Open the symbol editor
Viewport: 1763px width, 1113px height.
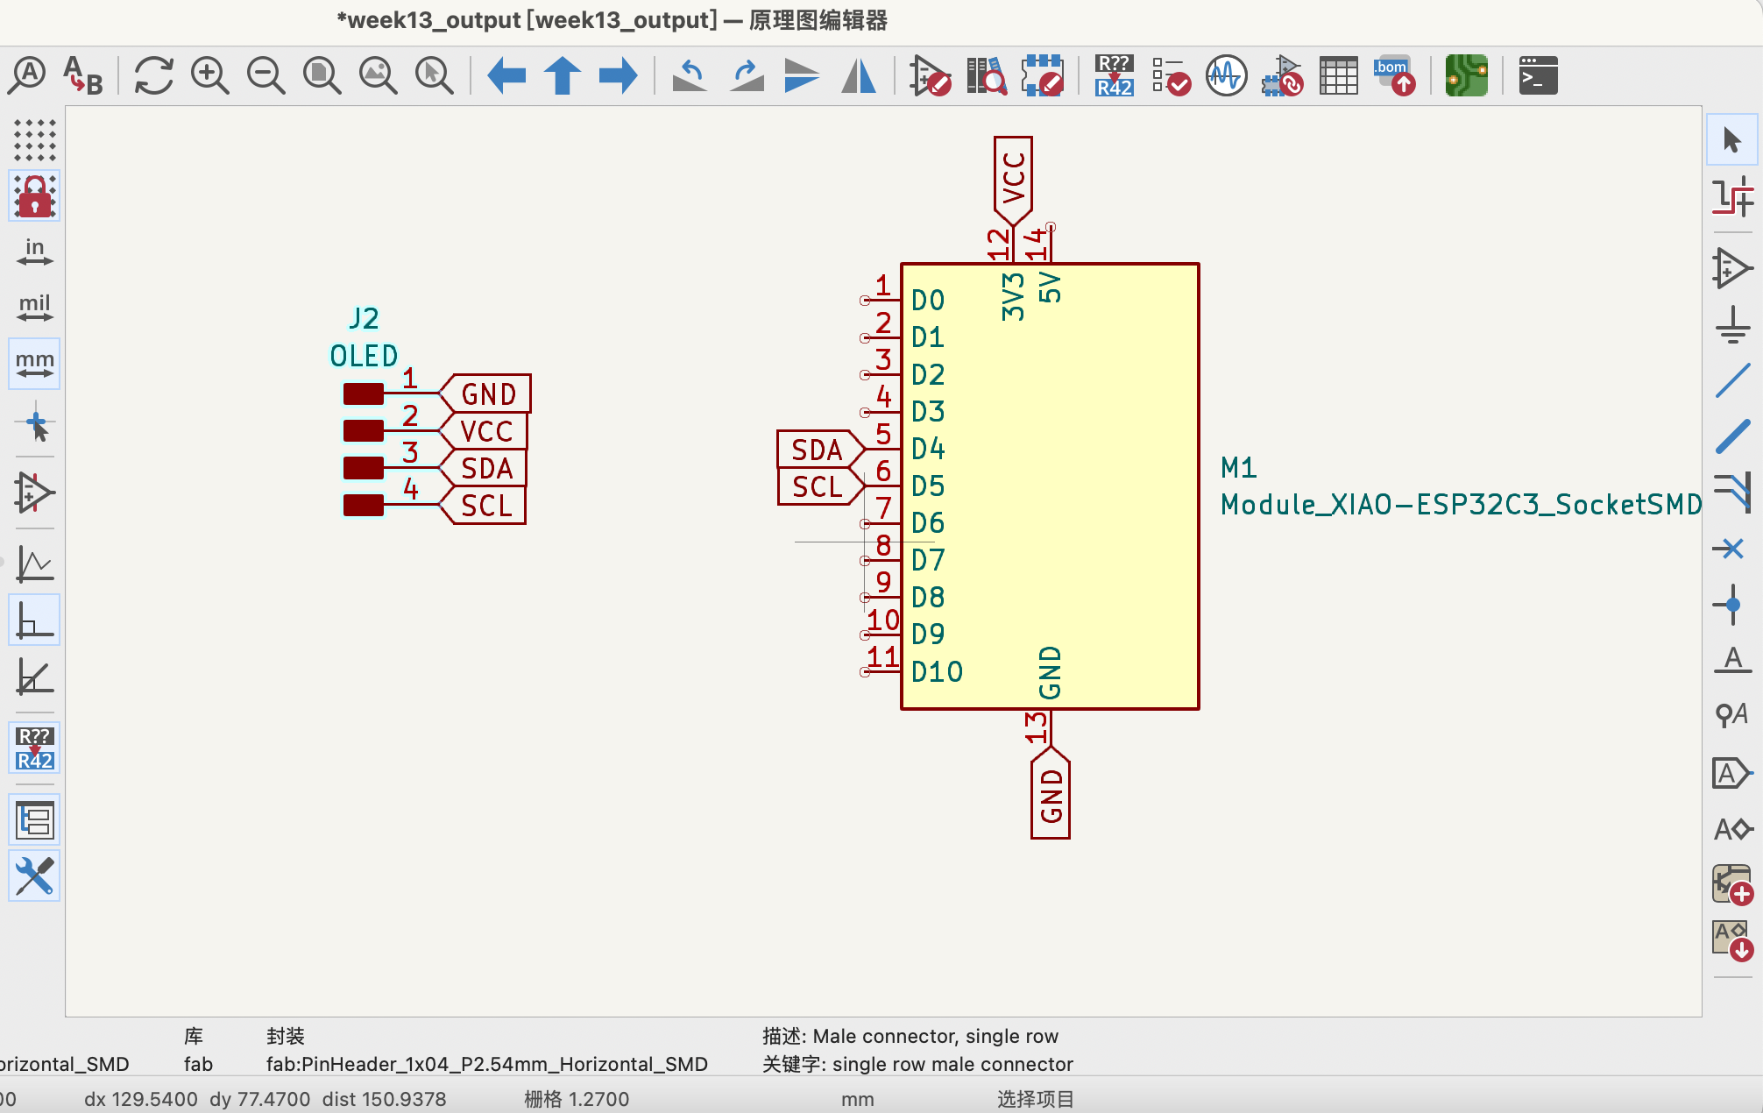pos(931,75)
